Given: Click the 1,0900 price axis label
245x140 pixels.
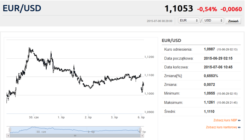Looking at the screenshot, I should pyautogui.click(x=149, y=112).
